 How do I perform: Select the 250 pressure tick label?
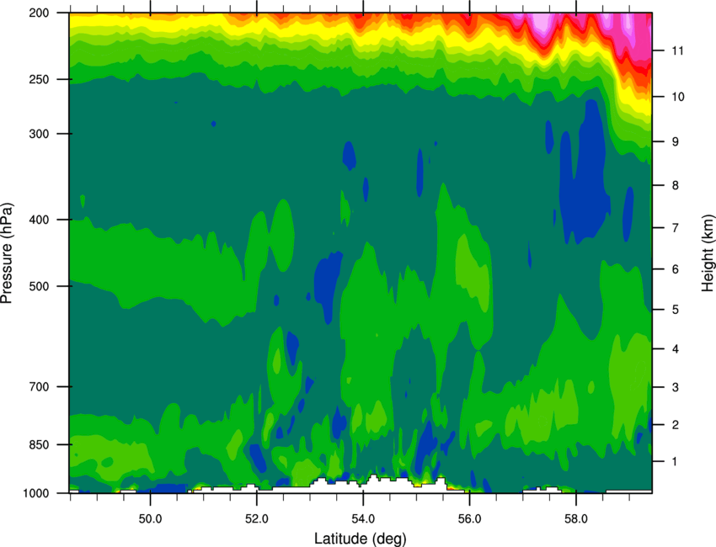click(39, 79)
